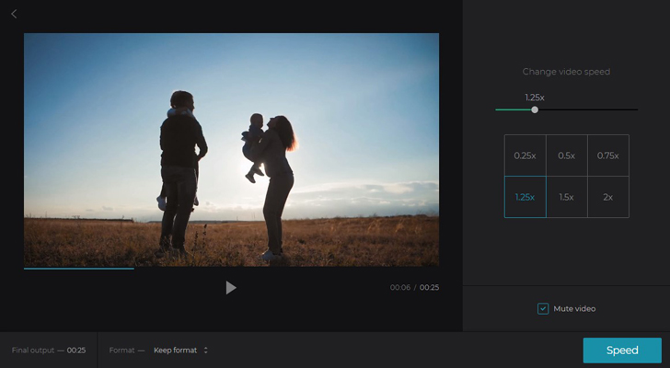Uncheck the Mute video checkbox
Screen dimensions: 670x368
(x=543, y=308)
